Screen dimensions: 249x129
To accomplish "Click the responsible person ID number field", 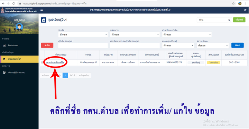I will 135,45.
